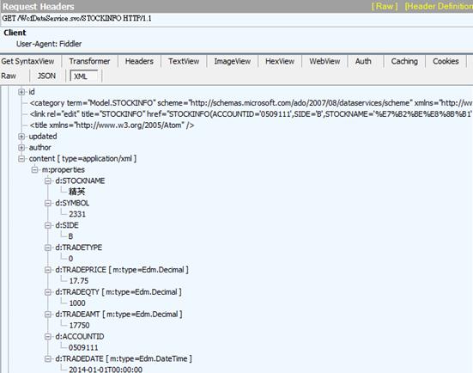
Task: Switch to the Headers tab
Action: coord(139,61)
